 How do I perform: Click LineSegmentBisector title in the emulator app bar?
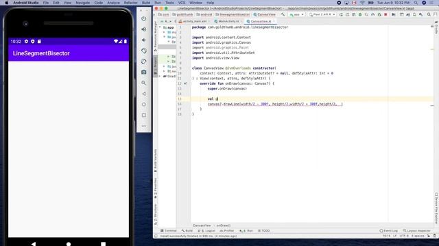tap(41, 53)
